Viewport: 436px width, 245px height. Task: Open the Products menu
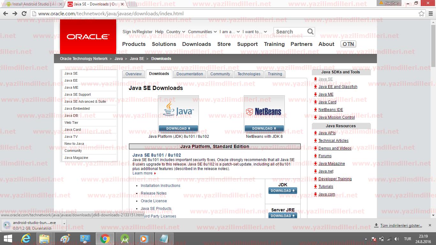pos(134,44)
